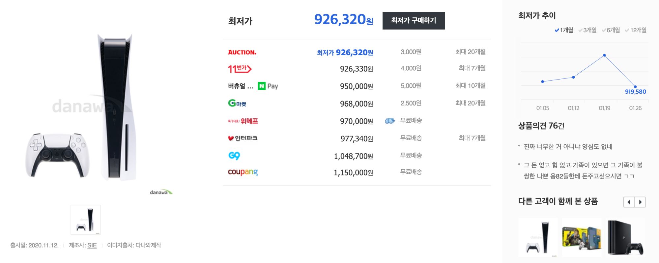Image resolution: width=659 pixels, height=263 pixels.
Task: Click the Coupang logo
Action: [243, 172]
